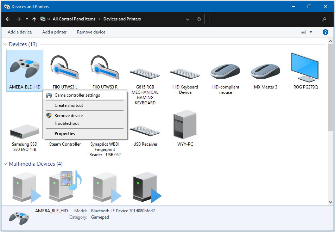
Task: Select the FiiO UTWS3 L headset icon
Action: point(65,68)
